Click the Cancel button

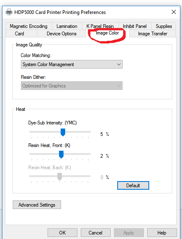point(96,233)
